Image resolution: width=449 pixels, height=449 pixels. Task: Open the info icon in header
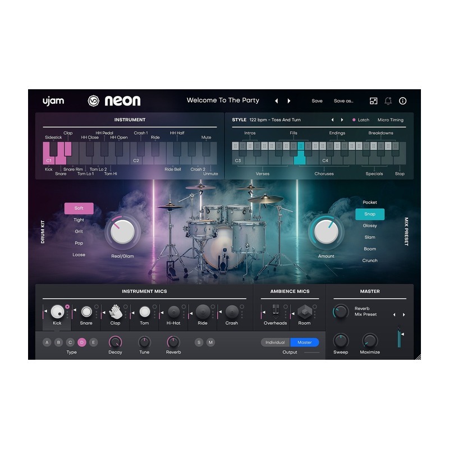[402, 101]
